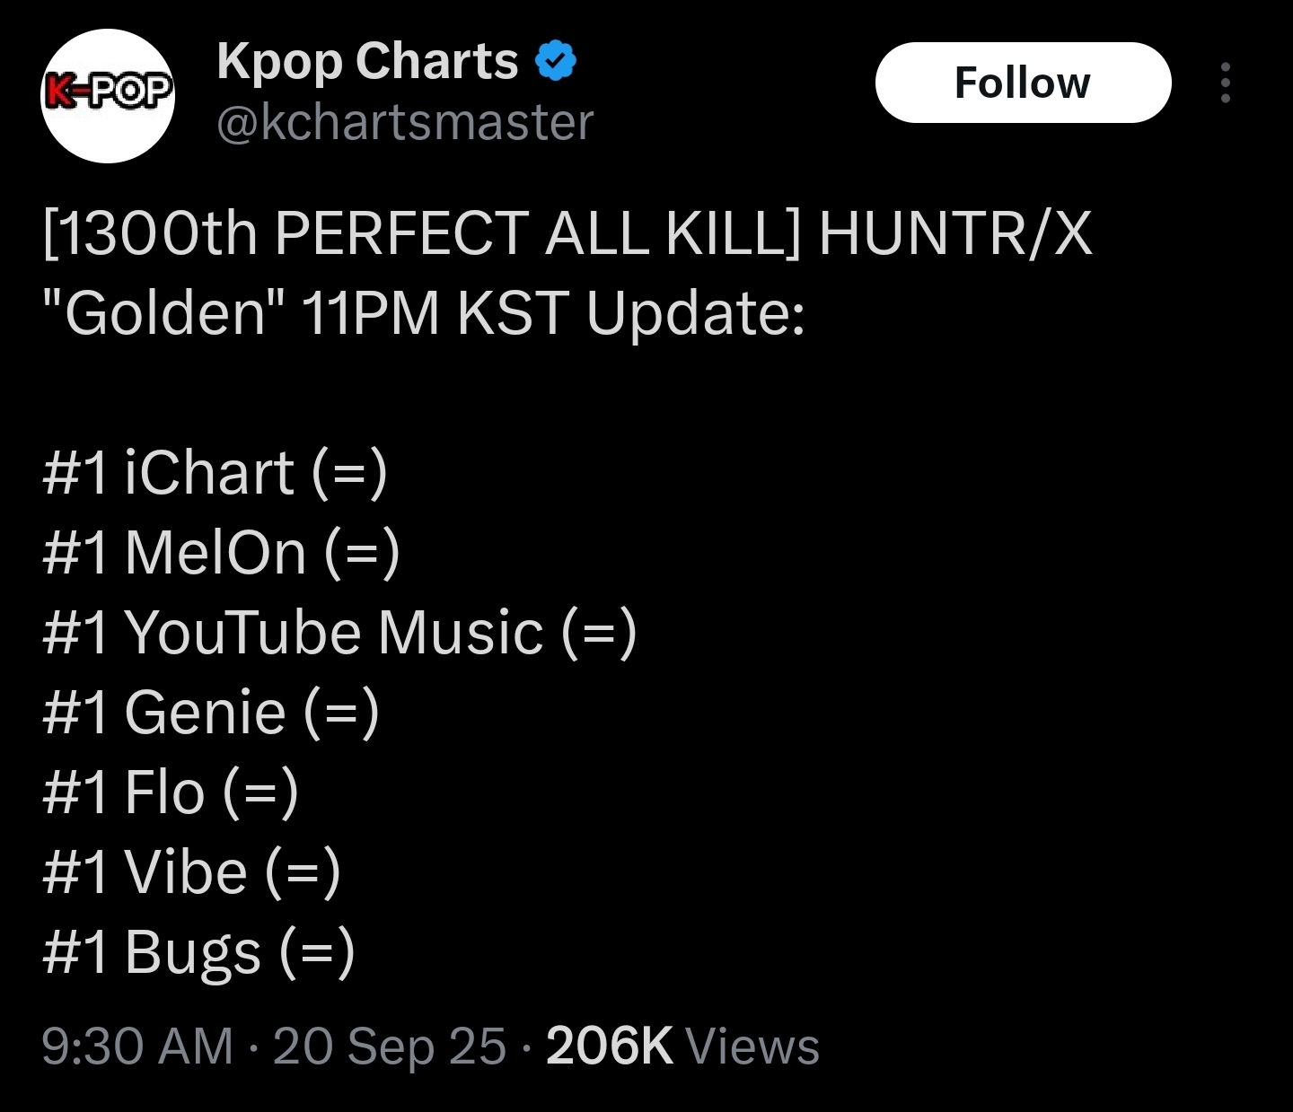Open the K-POP profile avatar

pos(108,95)
